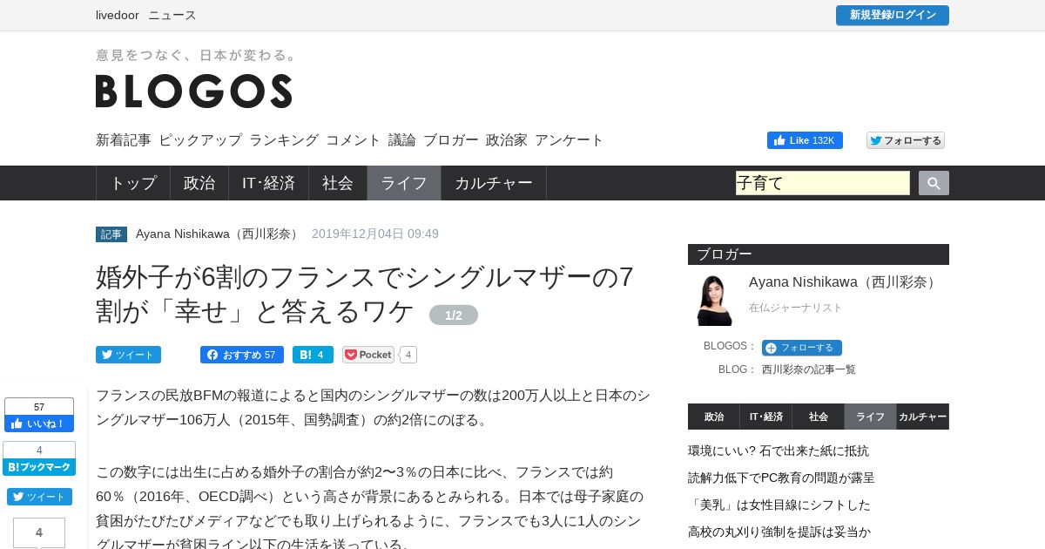Screen dimensions: 1045x549
Task: Open ニュース link in top bar
Action: [x=172, y=15]
